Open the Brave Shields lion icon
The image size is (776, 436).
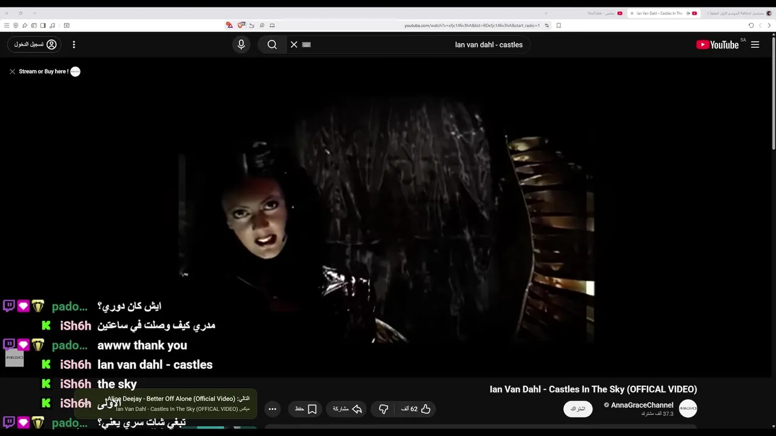[x=241, y=25]
